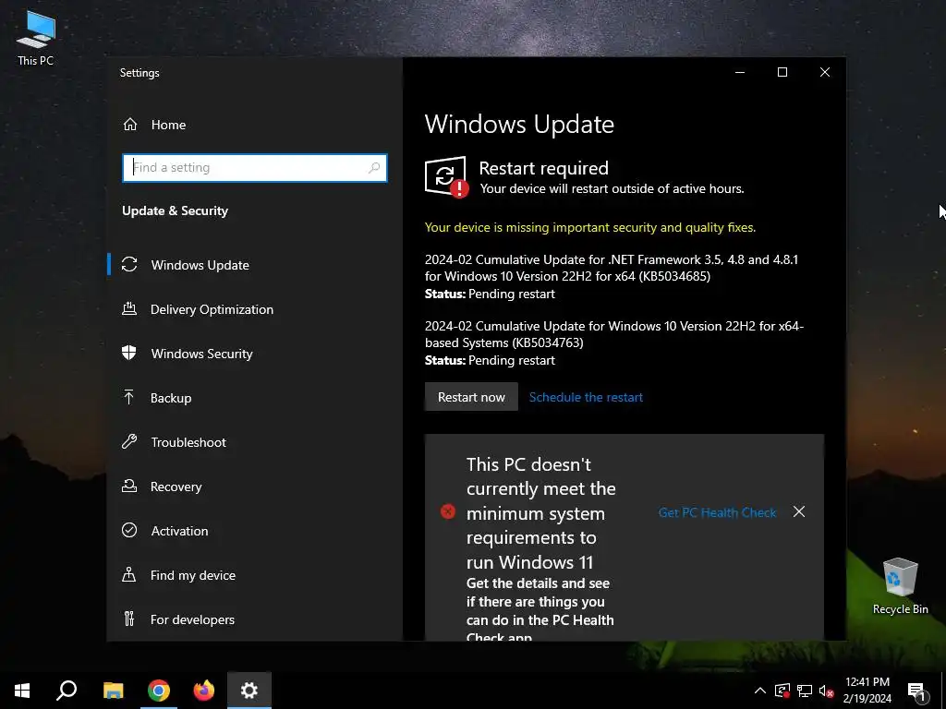Open Troubleshoot settings
Image resolution: width=946 pixels, height=709 pixels.
point(254,442)
